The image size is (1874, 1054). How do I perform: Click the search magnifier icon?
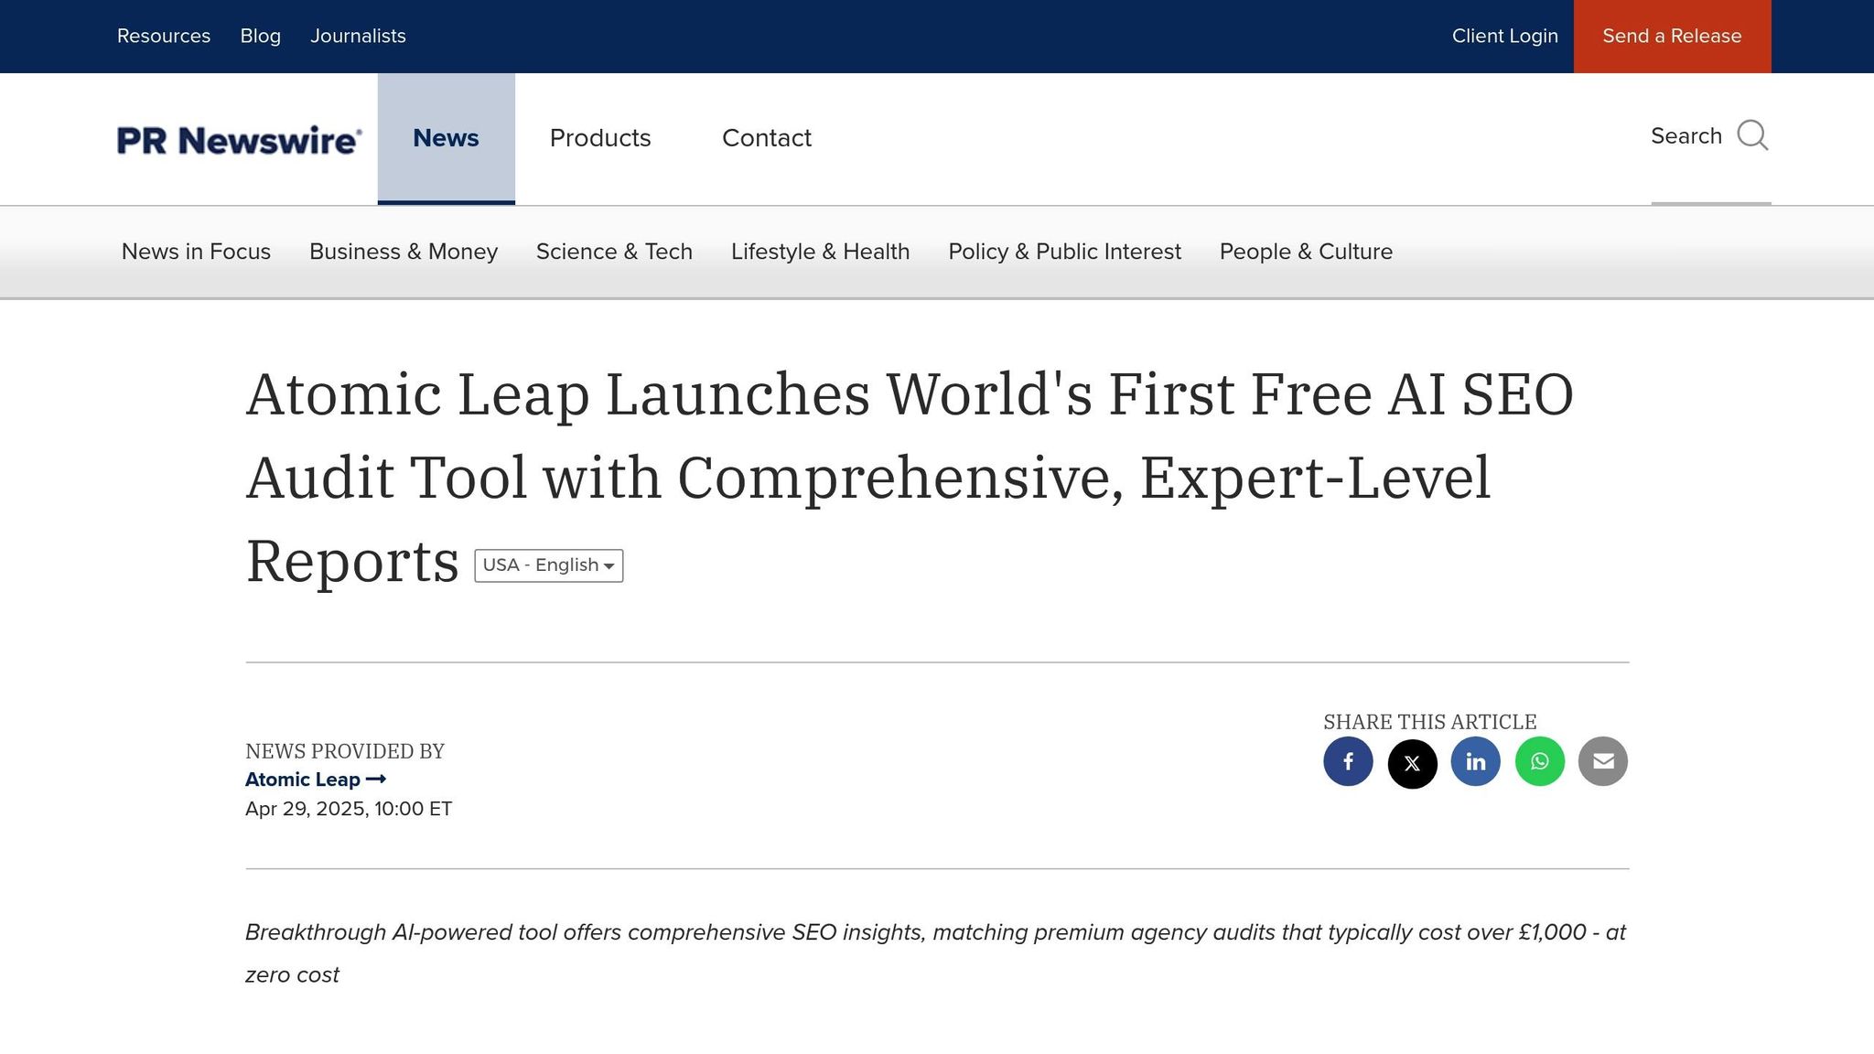[1752, 135]
